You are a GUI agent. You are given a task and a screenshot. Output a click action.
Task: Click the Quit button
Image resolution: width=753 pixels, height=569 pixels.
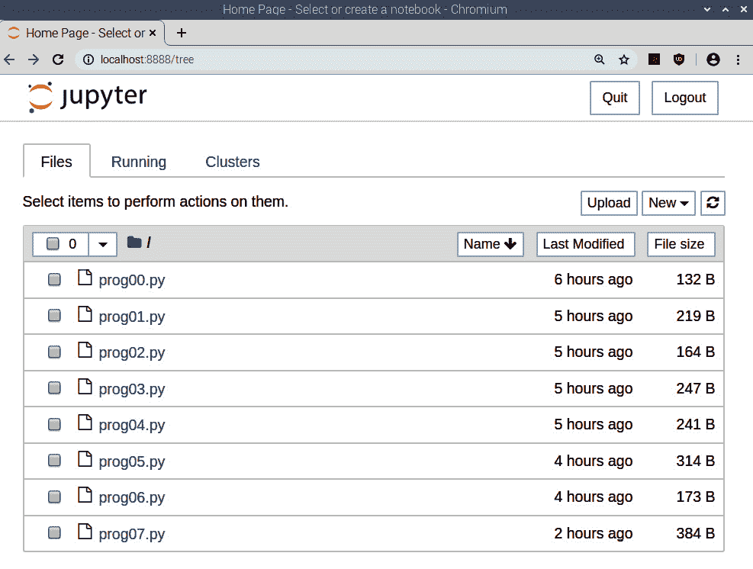[614, 98]
